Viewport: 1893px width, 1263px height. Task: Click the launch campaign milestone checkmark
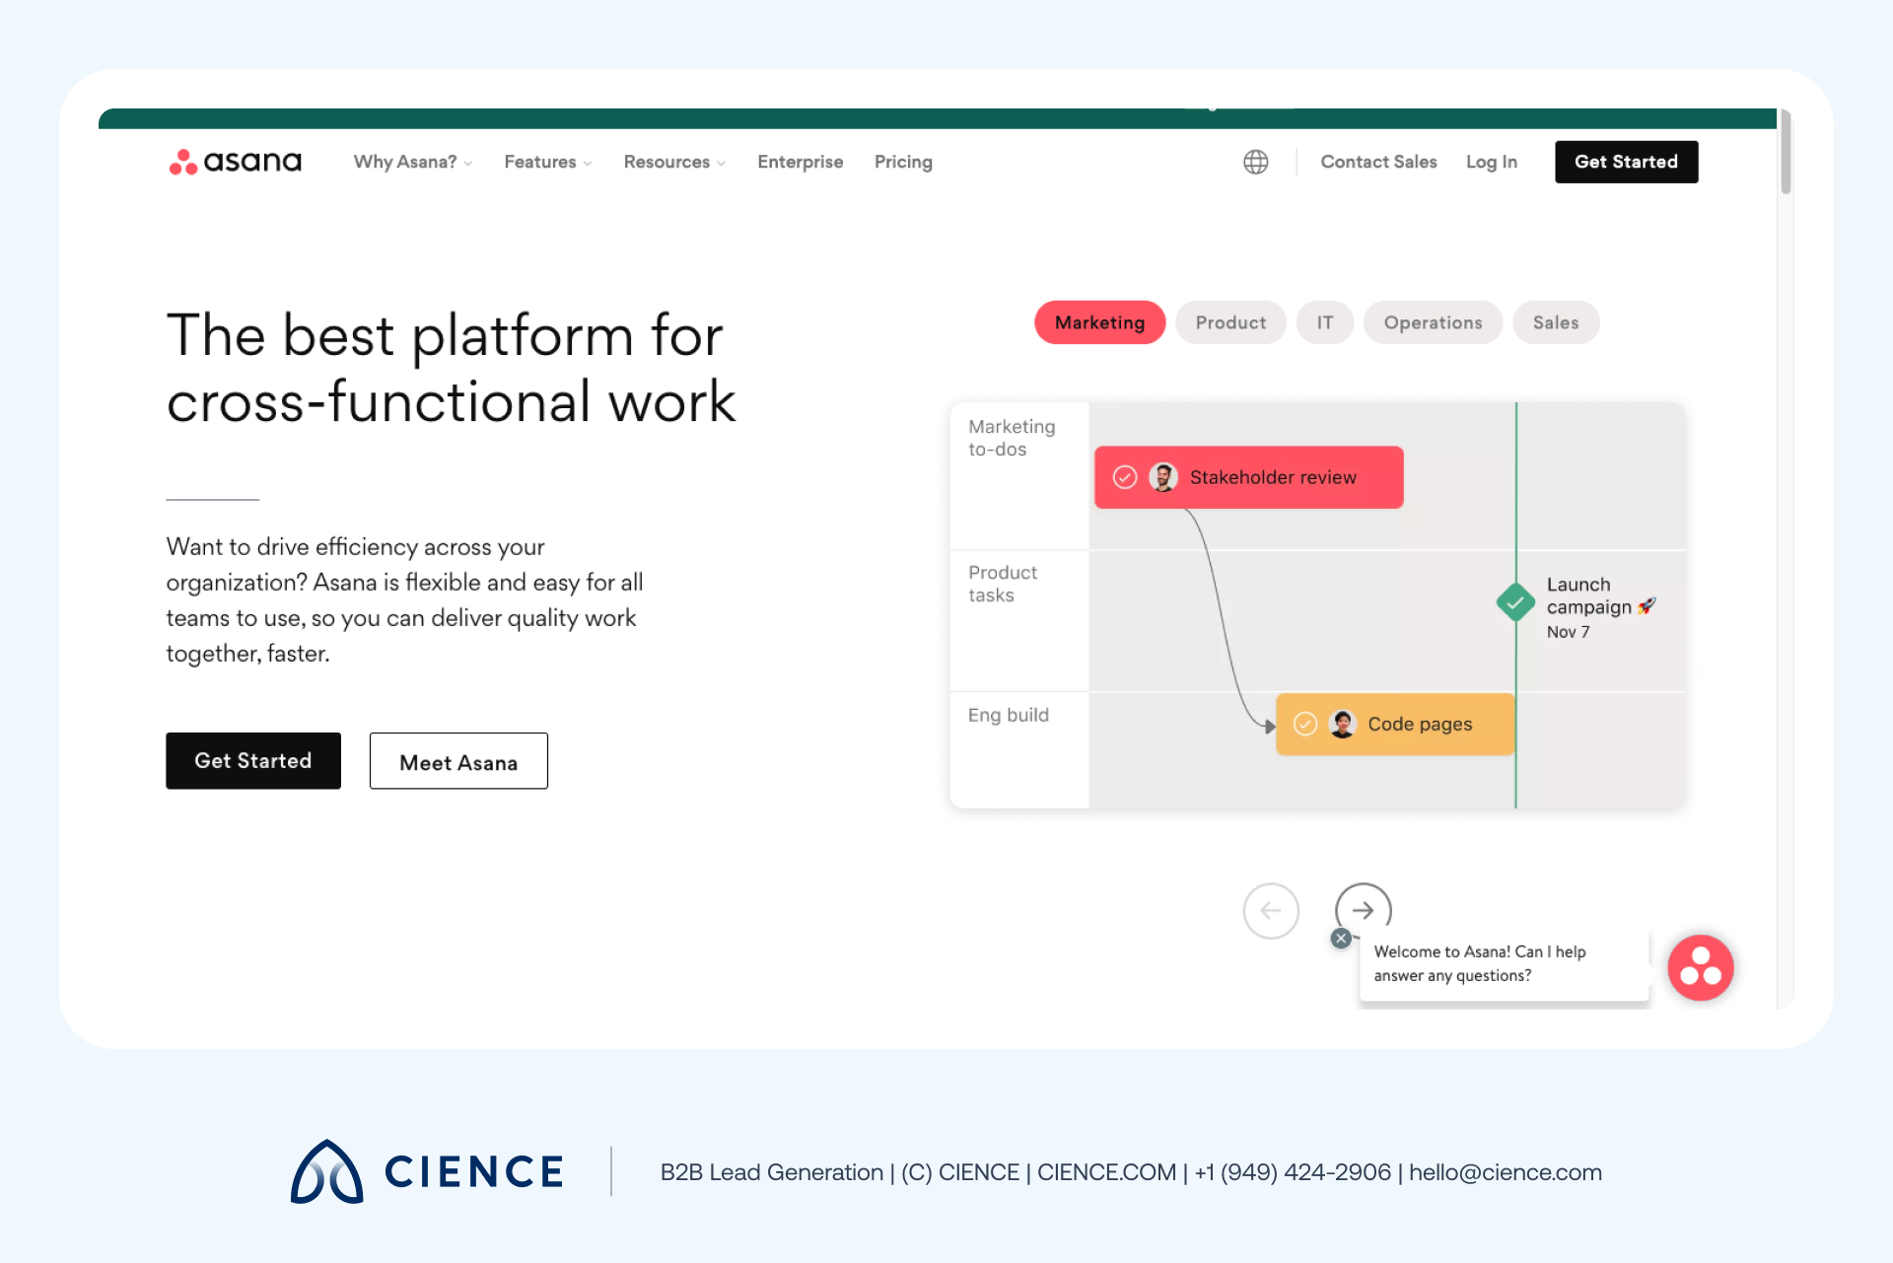click(1514, 601)
